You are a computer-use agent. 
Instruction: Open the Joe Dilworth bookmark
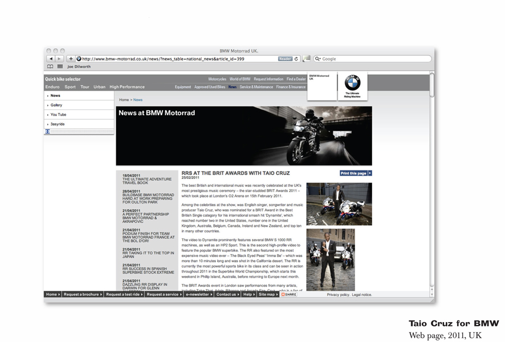click(79, 67)
